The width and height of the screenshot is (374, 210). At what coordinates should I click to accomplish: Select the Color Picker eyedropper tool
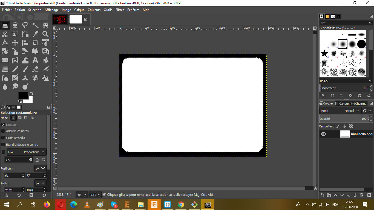(35, 34)
